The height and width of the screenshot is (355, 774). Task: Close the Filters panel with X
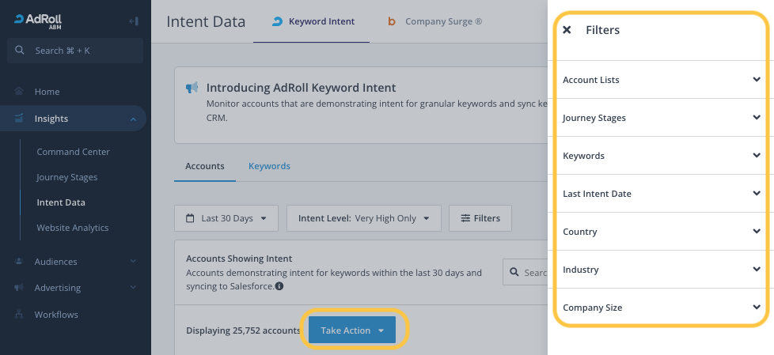click(567, 30)
